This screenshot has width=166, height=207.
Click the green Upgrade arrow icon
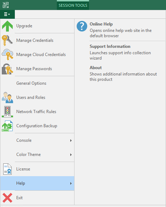[x=7, y=26]
